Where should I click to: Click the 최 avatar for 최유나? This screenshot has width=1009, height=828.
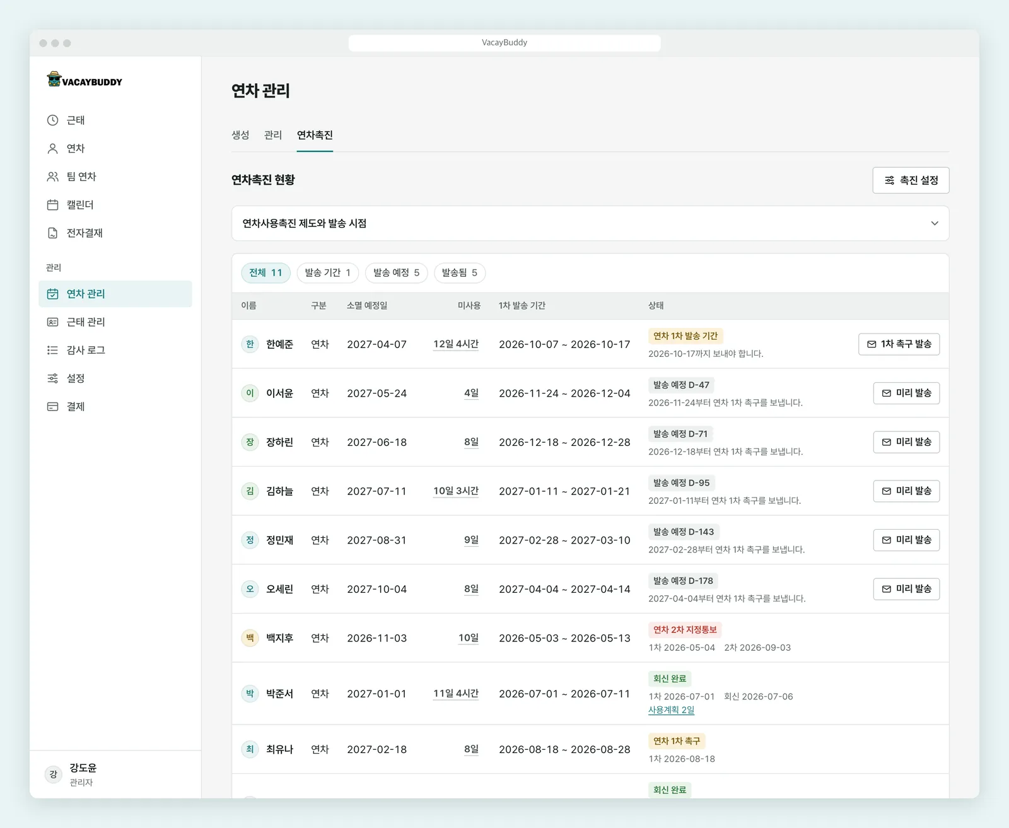(x=250, y=749)
